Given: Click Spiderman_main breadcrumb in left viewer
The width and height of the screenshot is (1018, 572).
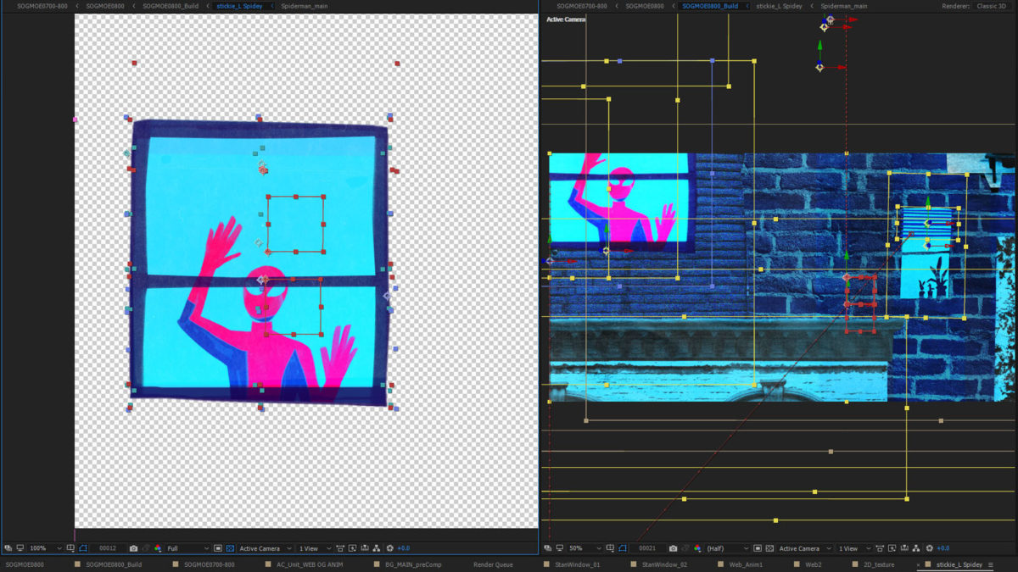Looking at the screenshot, I should 305,6.
